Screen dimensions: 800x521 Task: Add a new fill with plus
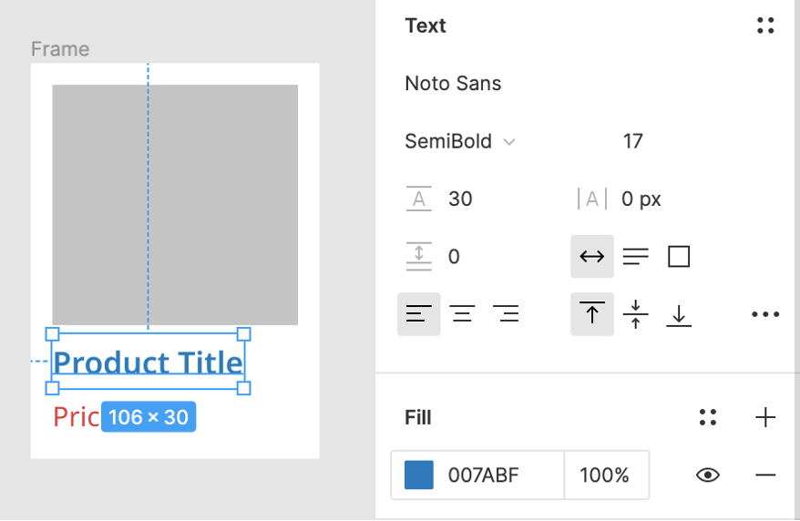coord(765,418)
